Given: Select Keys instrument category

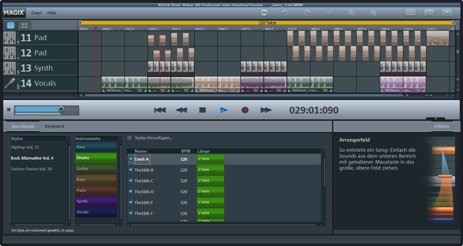Looking at the screenshot, I should click(96, 179).
